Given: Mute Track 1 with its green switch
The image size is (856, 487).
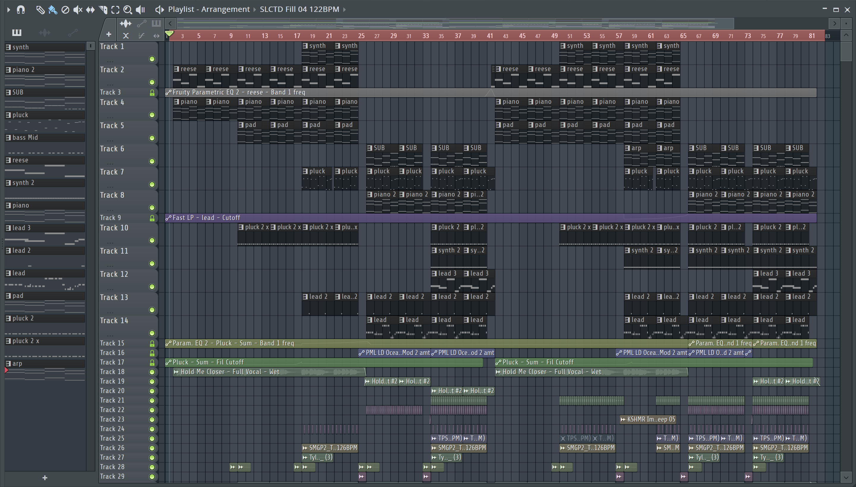Looking at the screenshot, I should (152, 59).
